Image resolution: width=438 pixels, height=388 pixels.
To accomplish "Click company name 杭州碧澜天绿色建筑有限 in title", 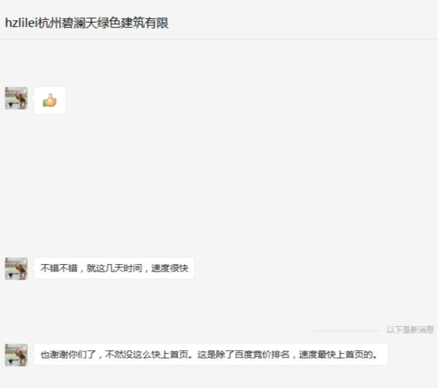I will (x=104, y=23).
